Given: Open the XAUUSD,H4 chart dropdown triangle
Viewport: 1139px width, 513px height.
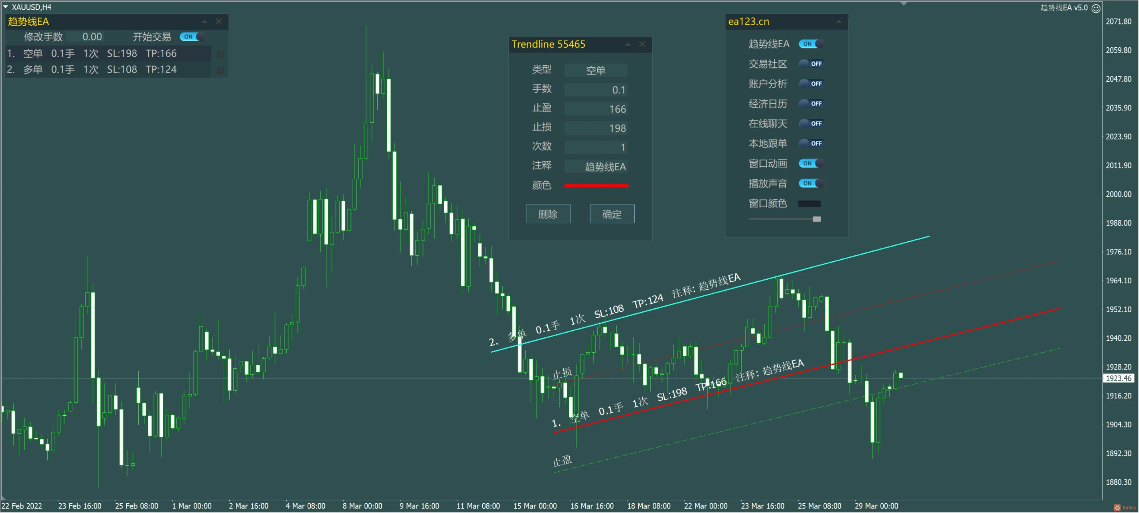Looking at the screenshot, I should (6, 7).
